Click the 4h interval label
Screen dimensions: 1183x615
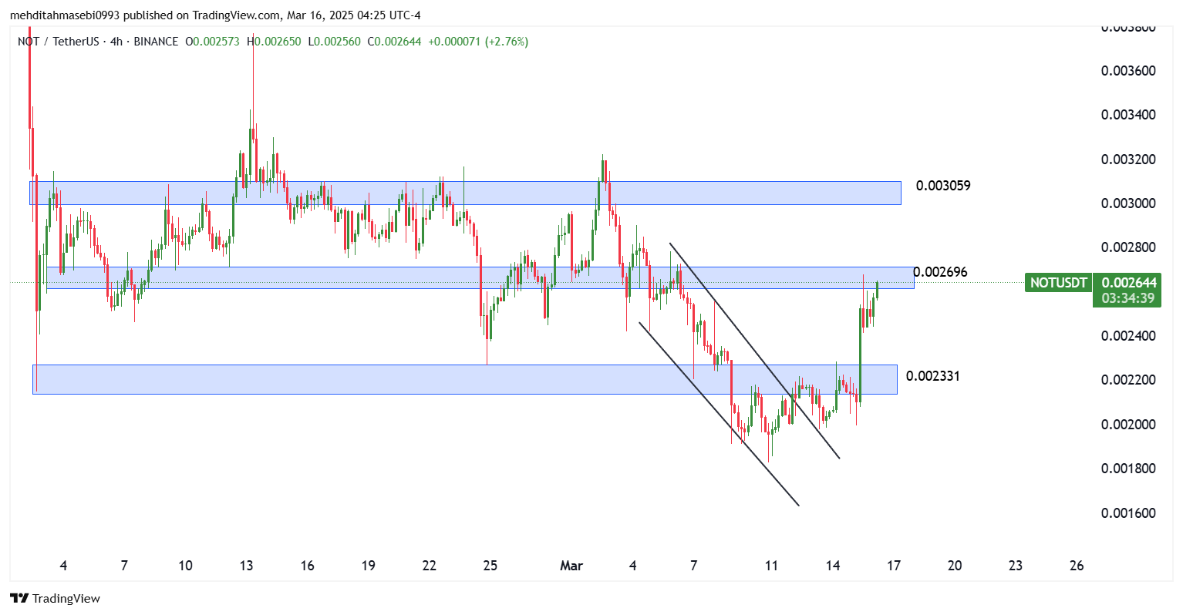click(x=116, y=42)
